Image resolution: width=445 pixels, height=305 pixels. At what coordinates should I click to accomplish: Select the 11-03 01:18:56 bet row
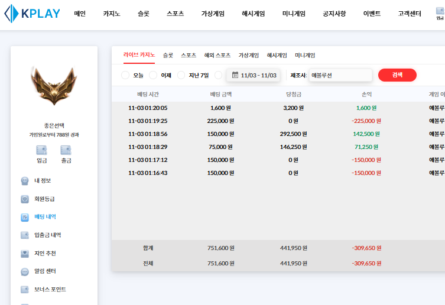click(278, 134)
